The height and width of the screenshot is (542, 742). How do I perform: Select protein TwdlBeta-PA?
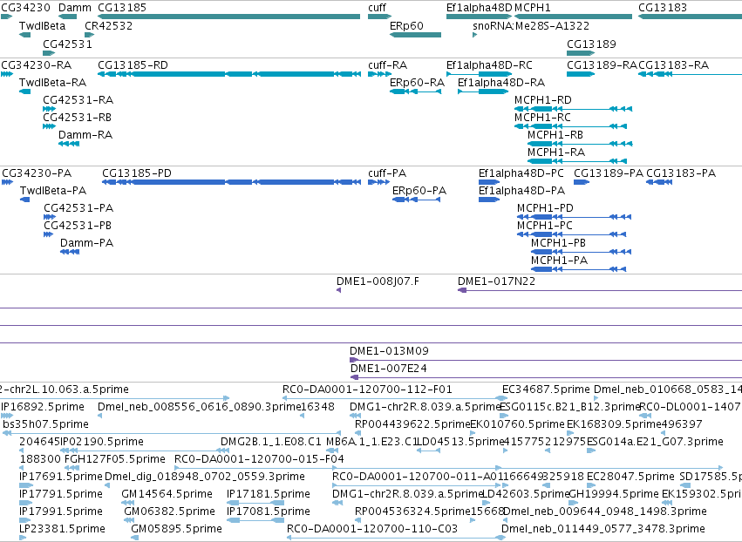point(53,191)
